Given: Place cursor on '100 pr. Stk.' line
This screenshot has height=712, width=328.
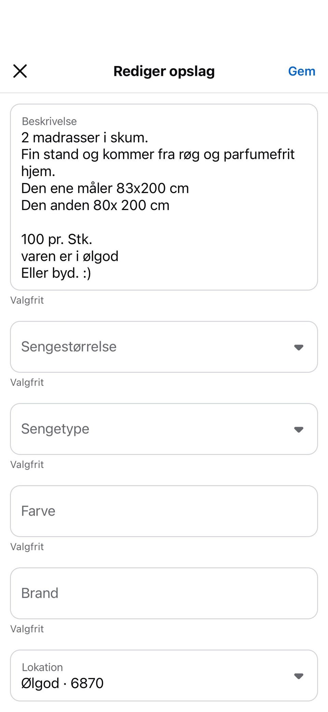Looking at the screenshot, I should click(x=57, y=239).
